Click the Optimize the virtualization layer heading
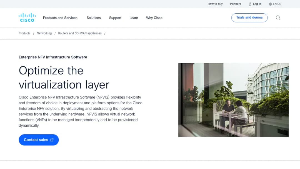This screenshot has width=300, height=169. tap(64, 78)
